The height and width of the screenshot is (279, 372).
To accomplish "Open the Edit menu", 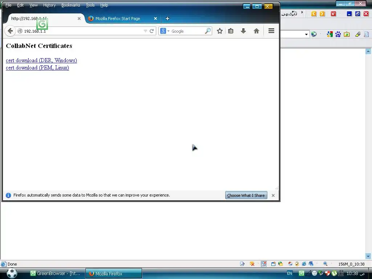I will (20, 5).
